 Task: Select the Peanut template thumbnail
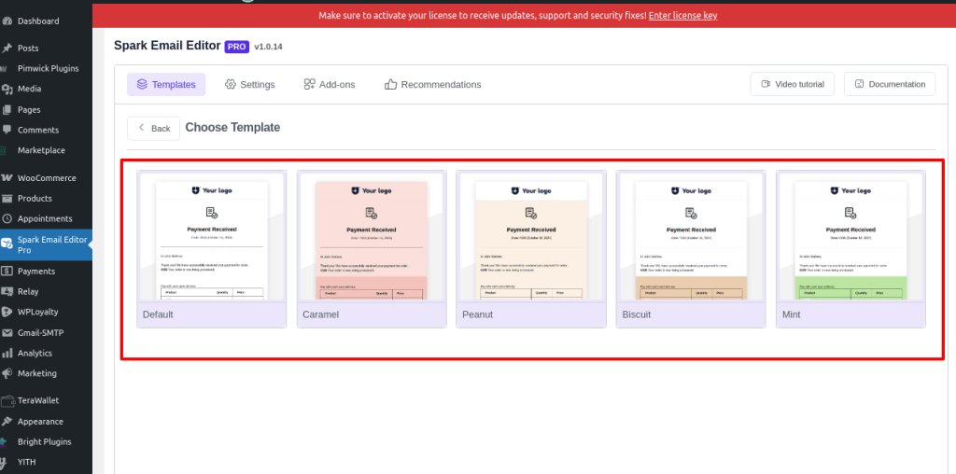(531, 236)
